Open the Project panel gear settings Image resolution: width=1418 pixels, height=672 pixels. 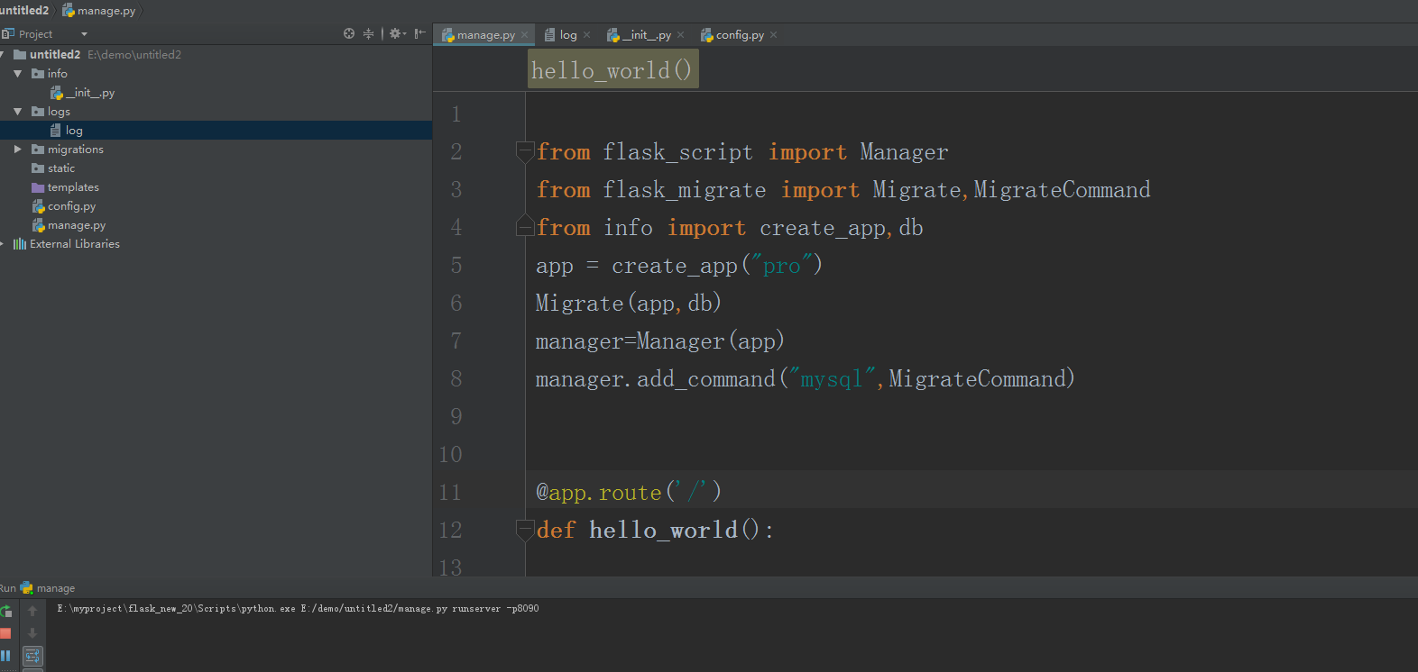397,33
